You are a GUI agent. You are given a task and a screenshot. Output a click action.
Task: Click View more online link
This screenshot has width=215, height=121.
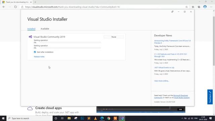[162, 81]
